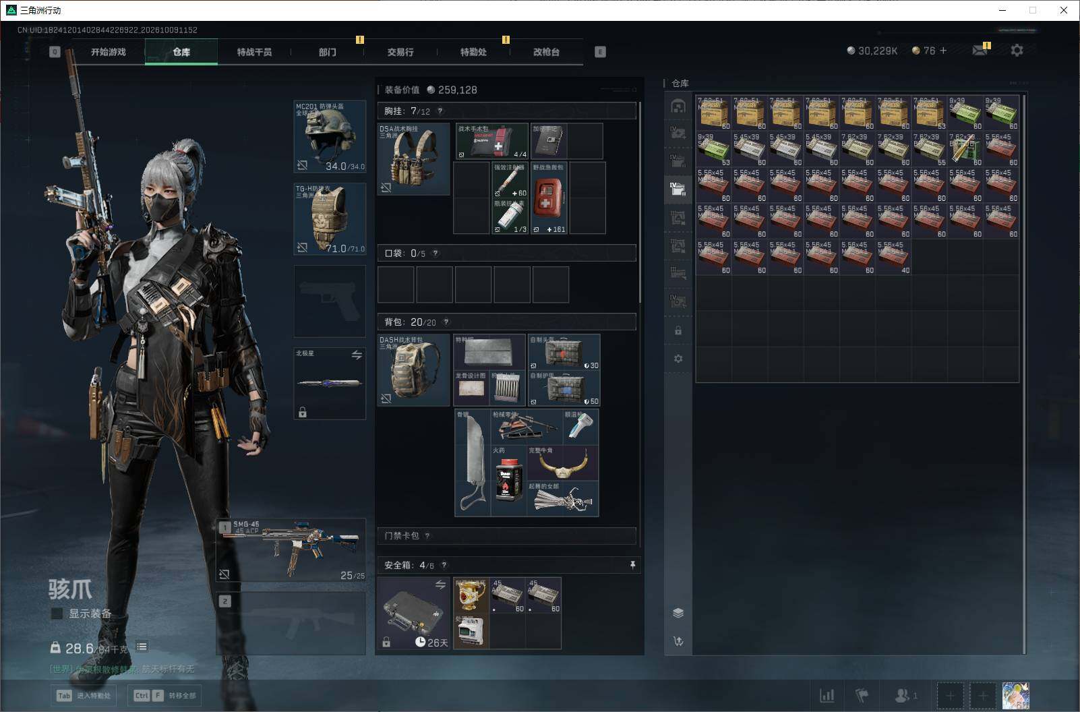Screen dimensions: 1080x712
Task: Click the help icon next to 口袋
Action: (436, 254)
